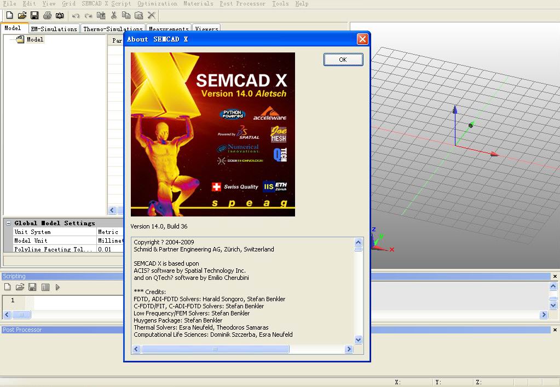Click the undo arrow toolbar icon
This screenshot has height=387, width=560.
pos(76,15)
